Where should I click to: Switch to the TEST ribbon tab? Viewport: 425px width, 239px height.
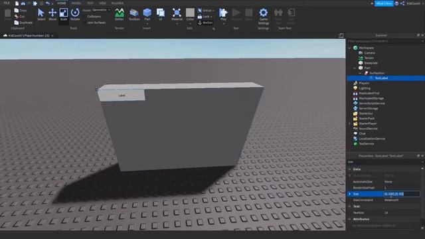[x=90, y=3]
